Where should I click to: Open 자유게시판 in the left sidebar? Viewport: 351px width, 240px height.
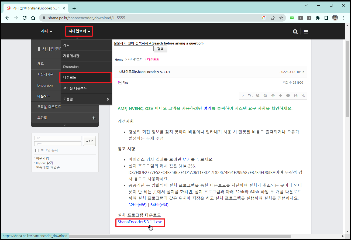45,74
